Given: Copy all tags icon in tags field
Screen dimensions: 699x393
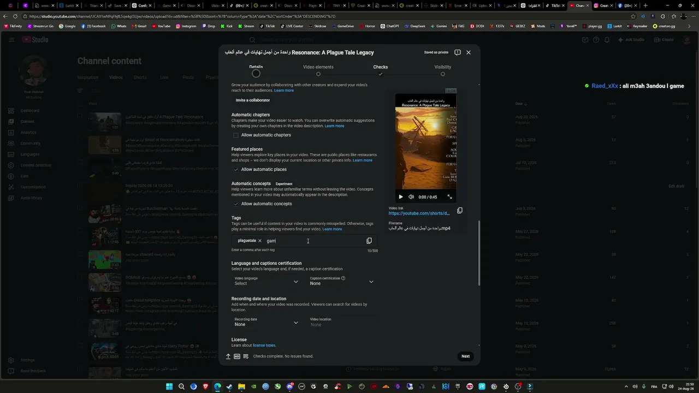Looking at the screenshot, I should (369, 241).
